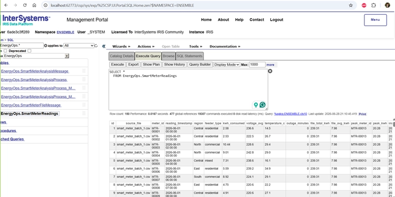395x197 pixels.
Task: Click the ENSEMBLE namespace link
Action: click(x=66, y=32)
